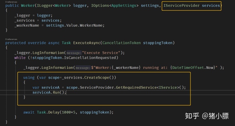Click the '0 references' CodeLens above Worker constructor

click(11, 2)
